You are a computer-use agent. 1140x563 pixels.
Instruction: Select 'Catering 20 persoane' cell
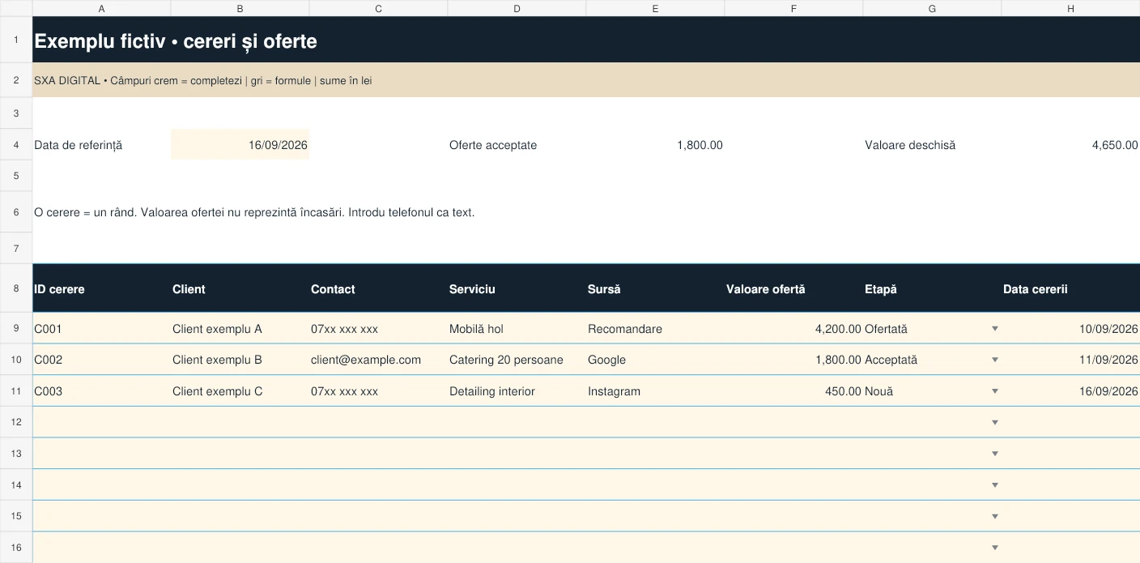pyautogui.click(x=517, y=360)
